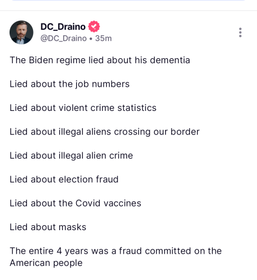Open the DC_Draino display name link
This screenshot has height=280, width=257.
[63, 27]
